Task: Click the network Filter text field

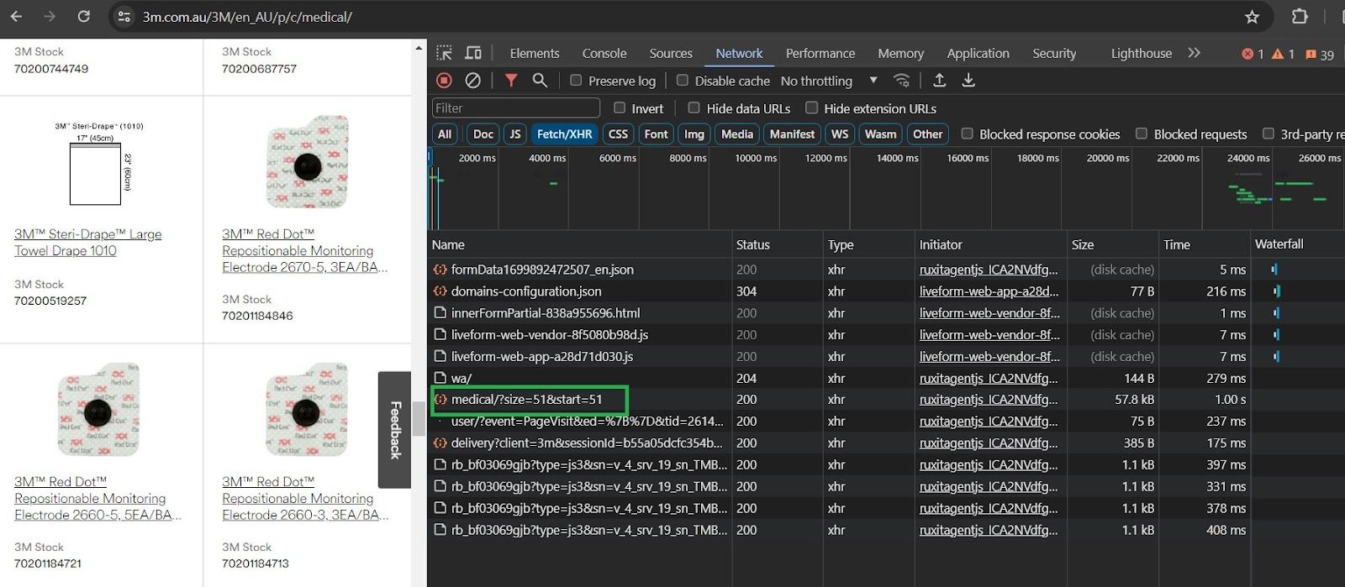Action: 516,107
